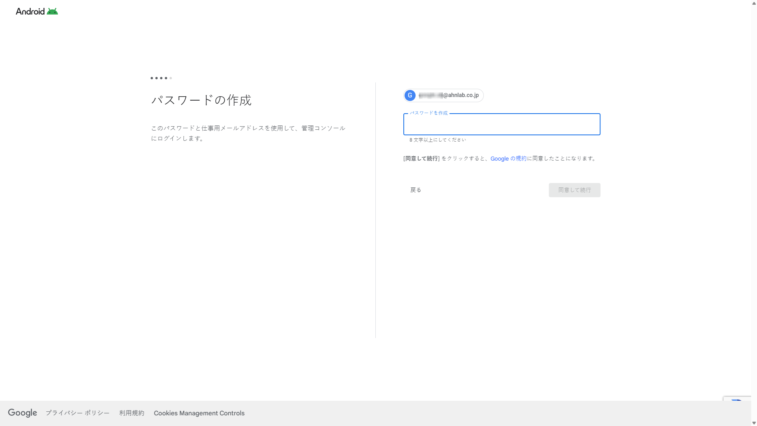757x426 pixels.
Task: Click the last faded progress dot
Action: point(171,78)
